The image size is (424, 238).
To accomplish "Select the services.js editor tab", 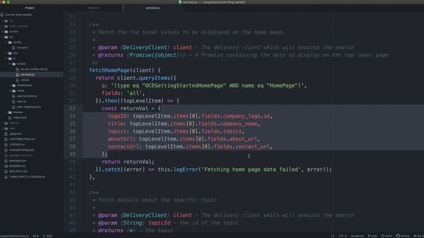I will [x=153, y=8].
